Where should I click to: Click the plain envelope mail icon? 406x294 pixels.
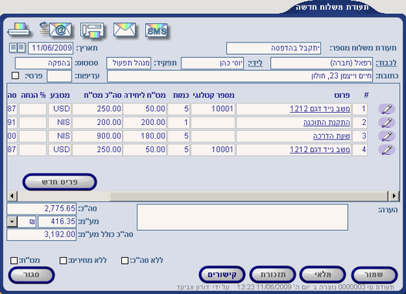[124, 29]
